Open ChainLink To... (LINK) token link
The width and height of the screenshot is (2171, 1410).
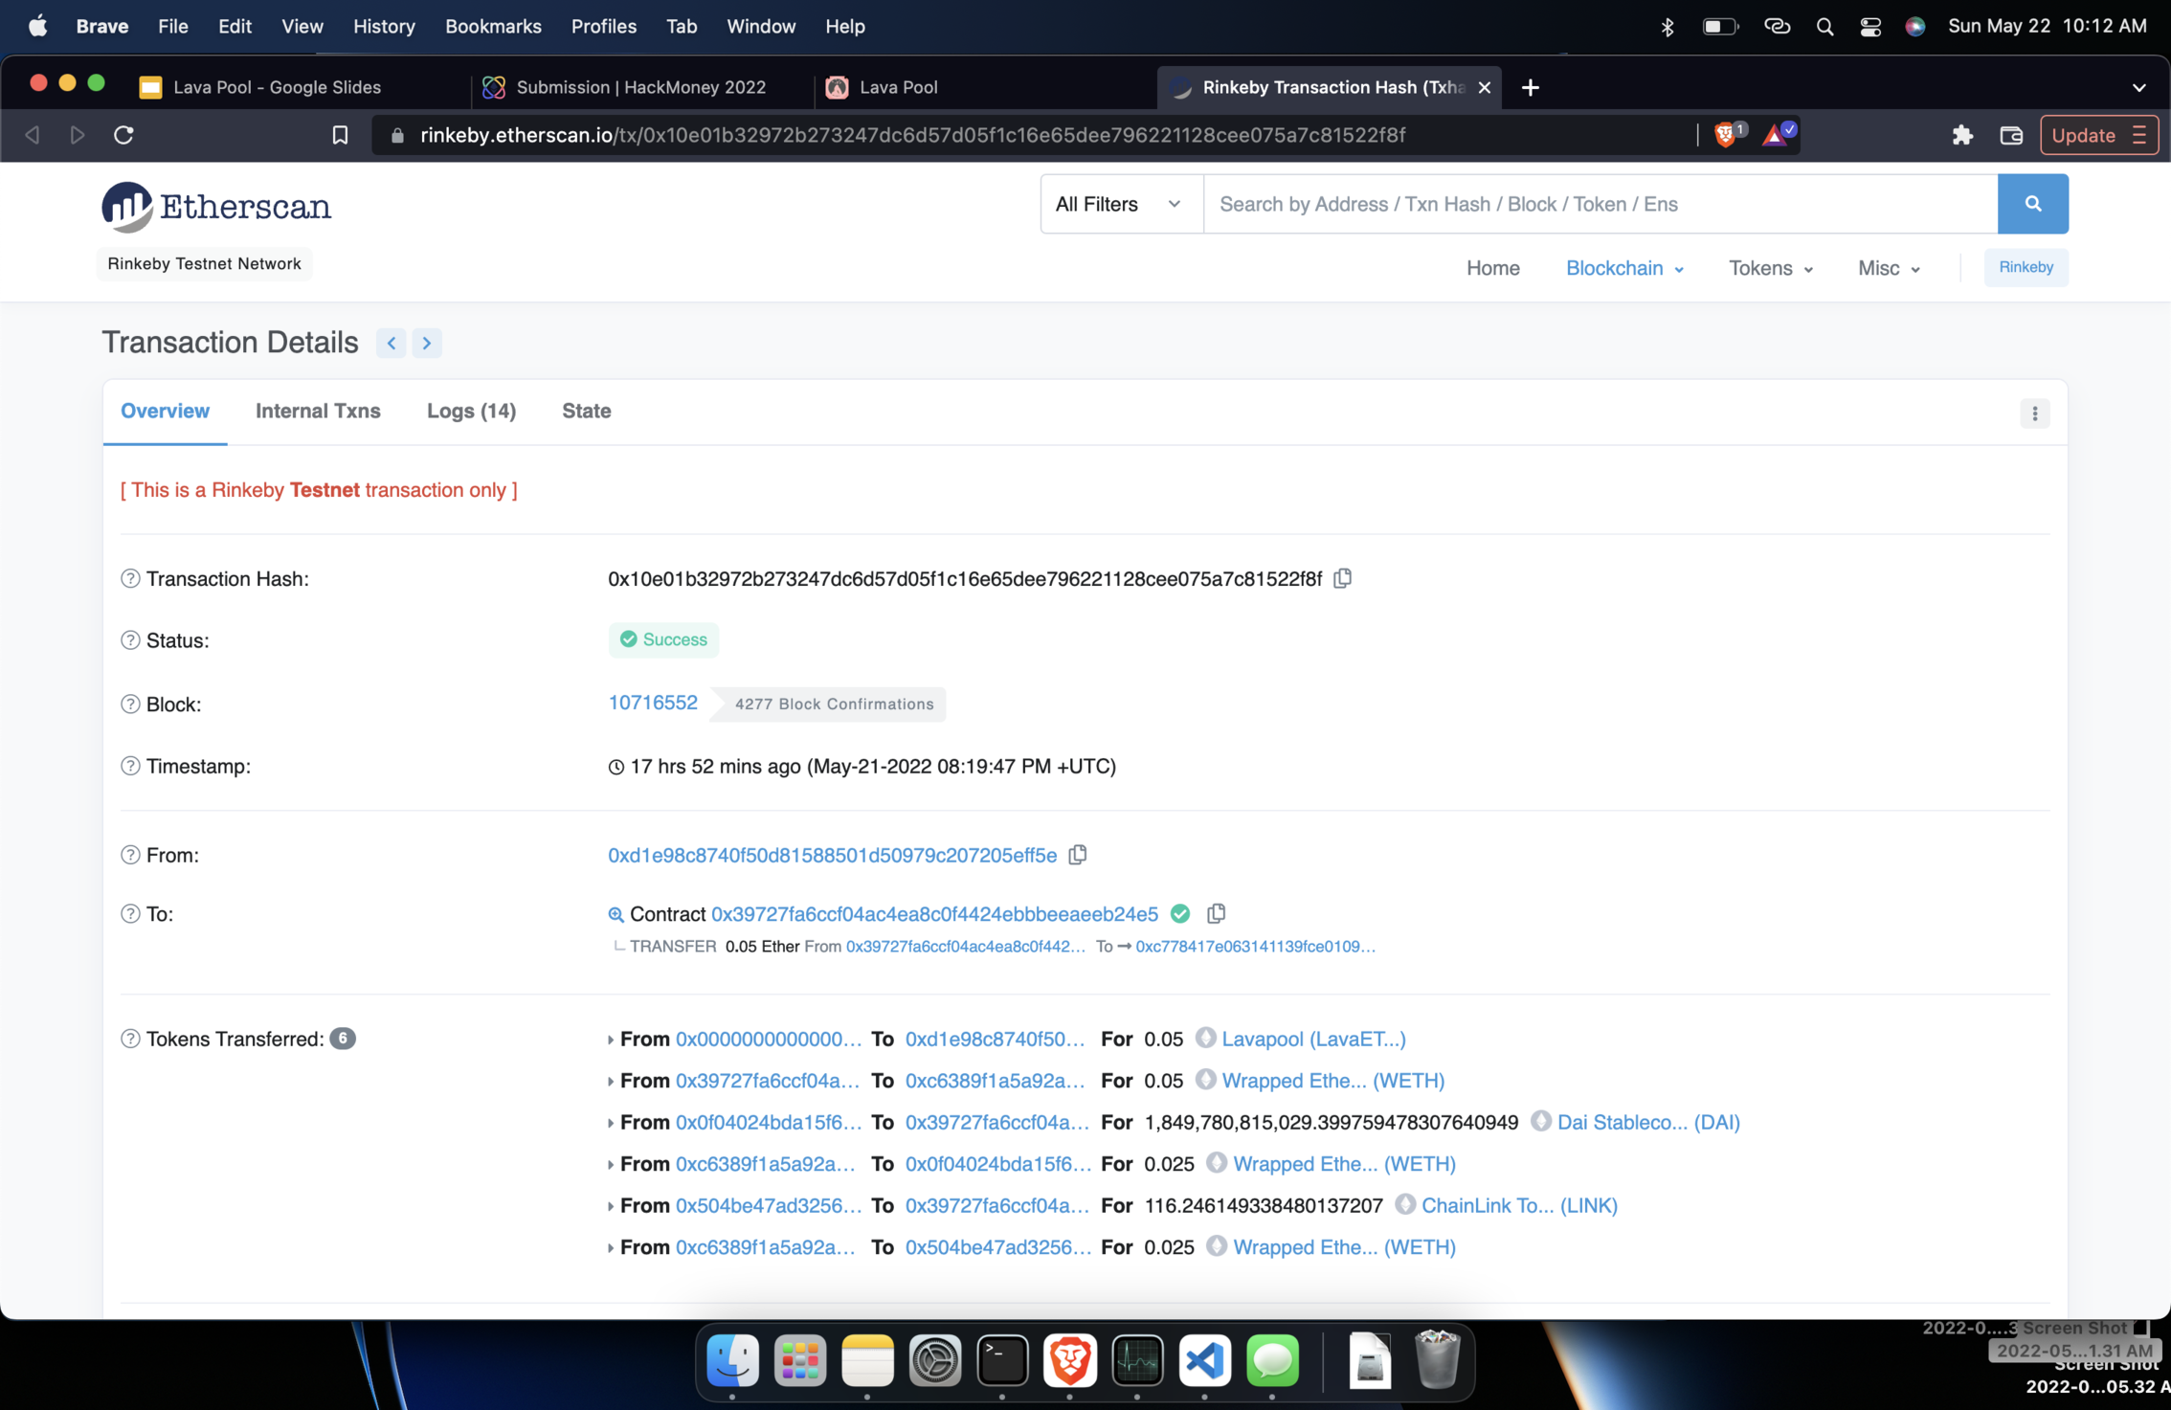(x=1519, y=1205)
